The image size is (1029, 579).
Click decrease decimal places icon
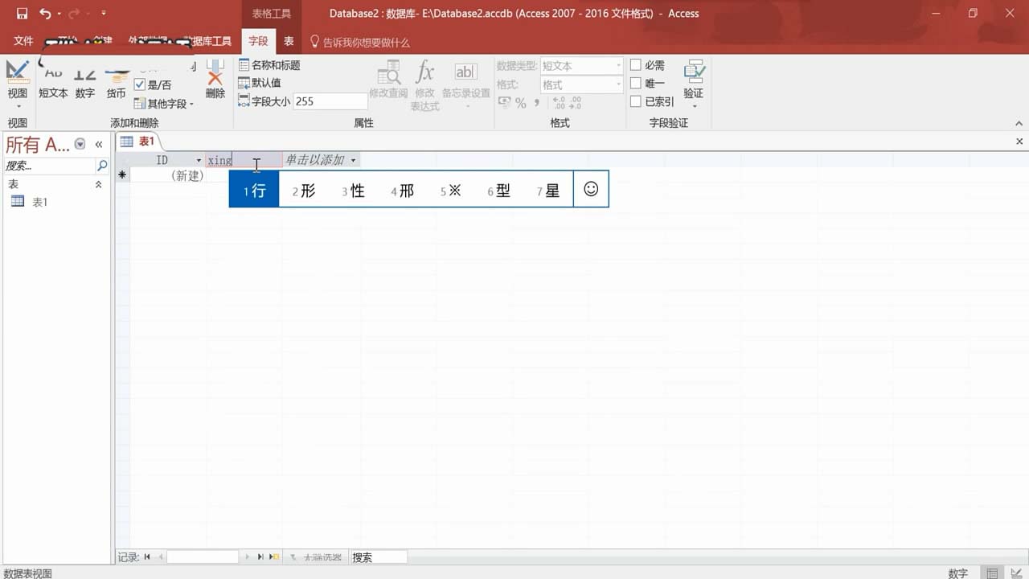575,102
